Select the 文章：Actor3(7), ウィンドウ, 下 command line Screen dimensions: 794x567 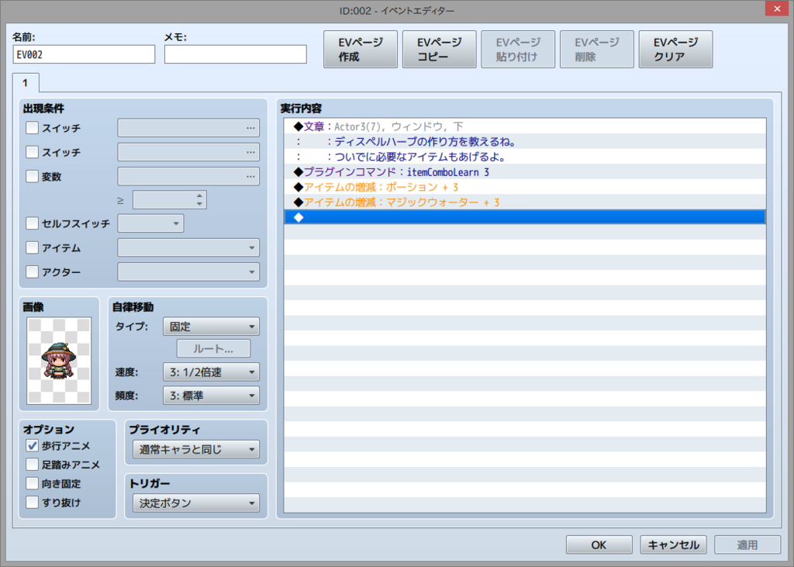click(525, 126)
